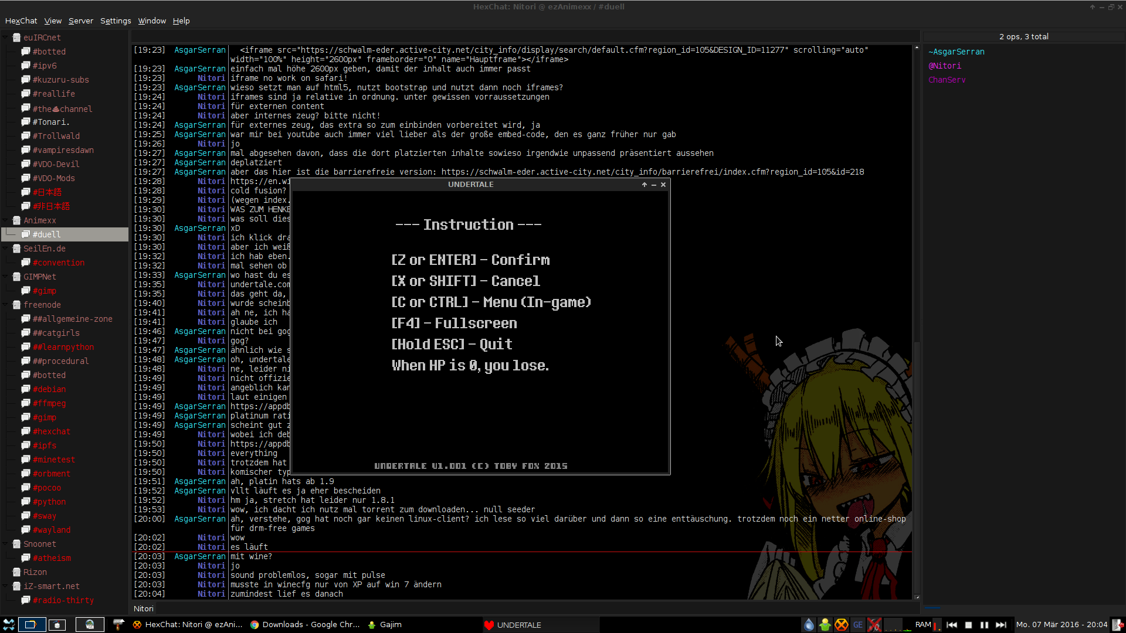Click the message input field
The image size is (1126, 633).
click(x=528, y=608)
